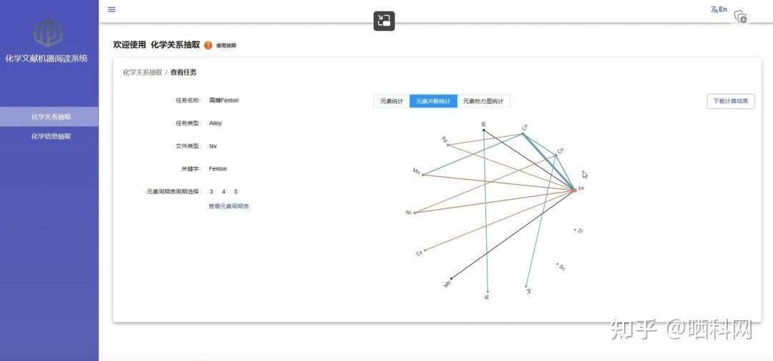
Task: Open the 查看元素周期表 link
Action: (x=229, y=206)
